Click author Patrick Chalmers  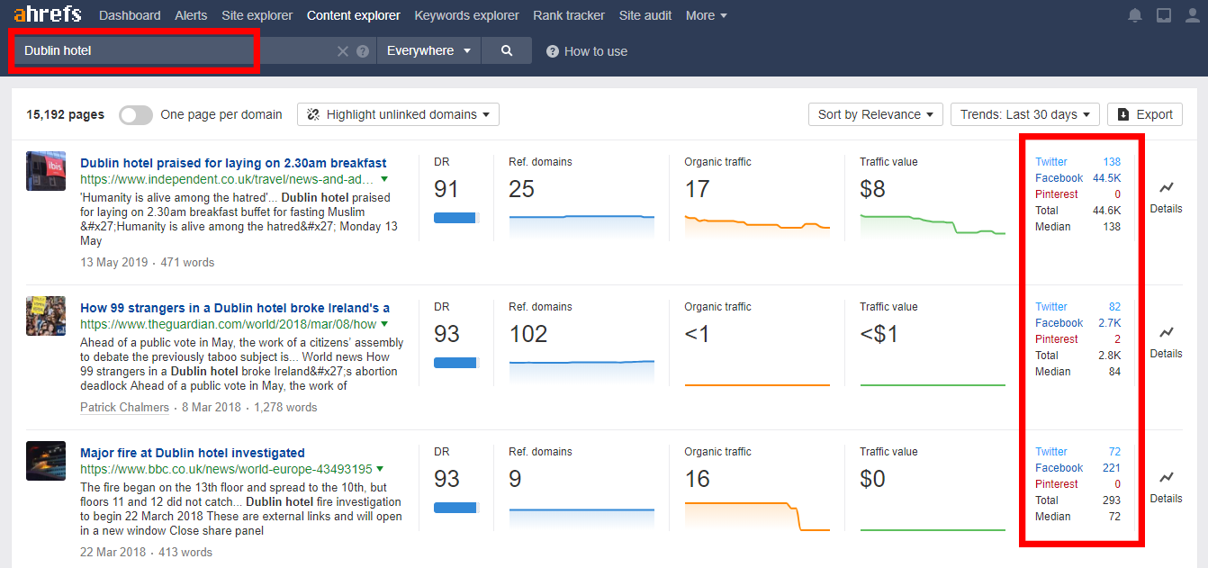click(x=124, y=407)
